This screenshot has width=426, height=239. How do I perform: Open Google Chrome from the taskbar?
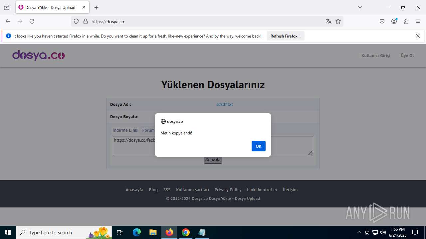(186, 232)
